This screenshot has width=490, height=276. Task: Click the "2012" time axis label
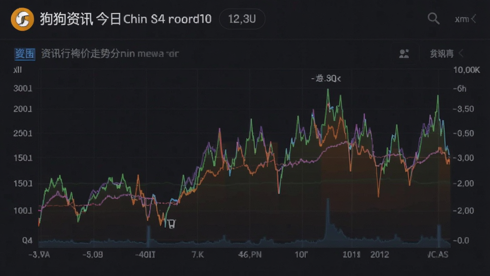[x=379, y=255]
